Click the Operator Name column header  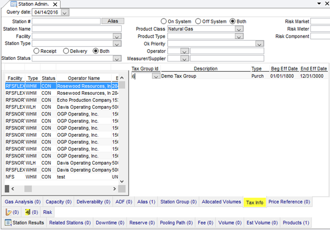83,78
